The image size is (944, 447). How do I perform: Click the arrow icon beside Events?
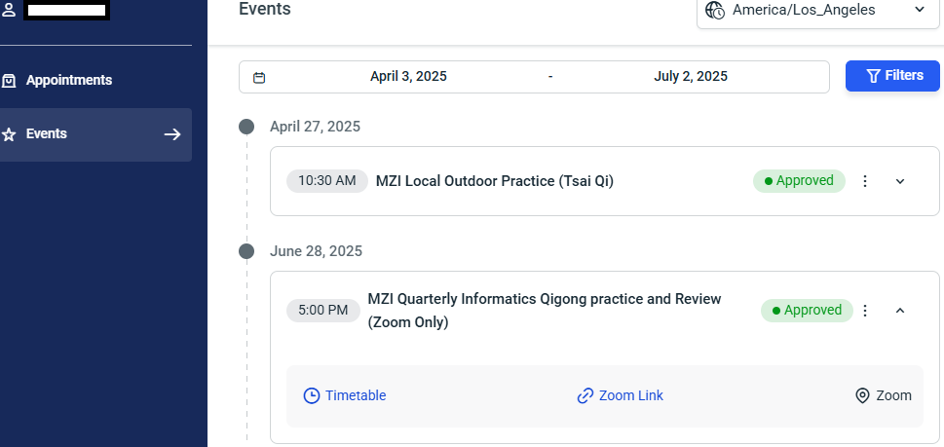pyautogui.click(x=172, y=134)
